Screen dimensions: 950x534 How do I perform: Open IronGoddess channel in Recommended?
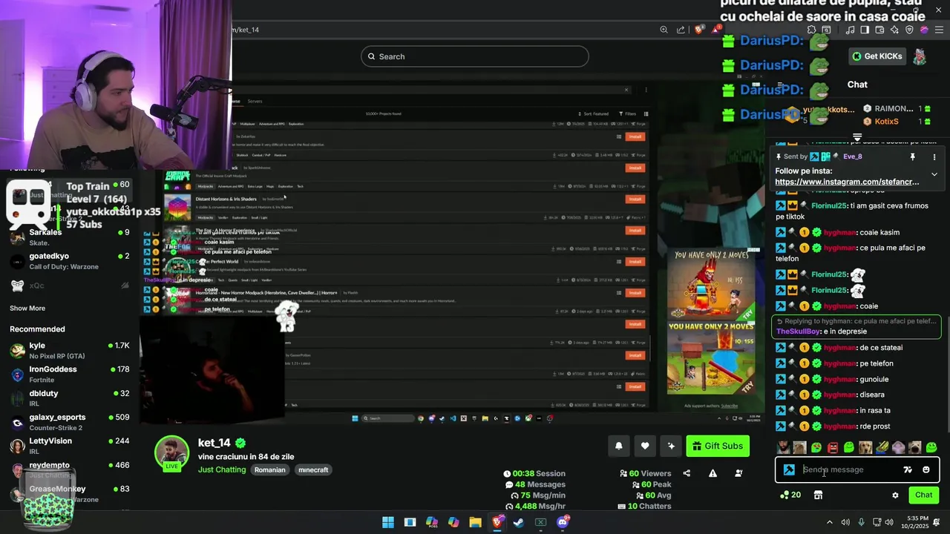tap(70, 374)
